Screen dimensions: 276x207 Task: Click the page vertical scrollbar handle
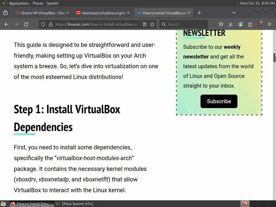pyautogui.click(x=274, y=58)
